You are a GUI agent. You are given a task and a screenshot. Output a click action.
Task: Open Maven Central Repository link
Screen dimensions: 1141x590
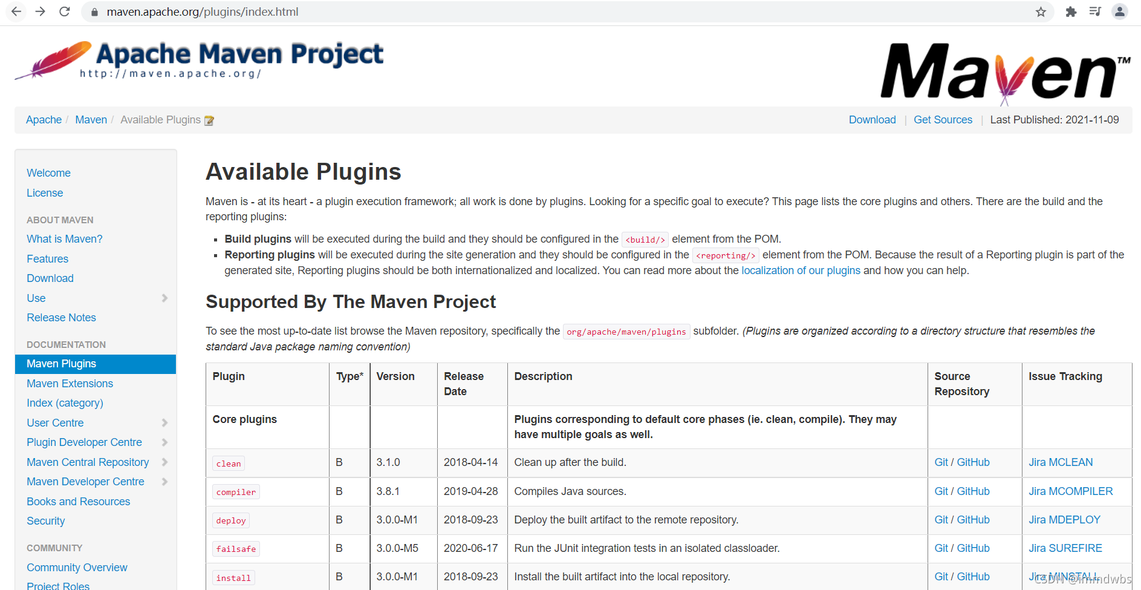click(88, 462)
